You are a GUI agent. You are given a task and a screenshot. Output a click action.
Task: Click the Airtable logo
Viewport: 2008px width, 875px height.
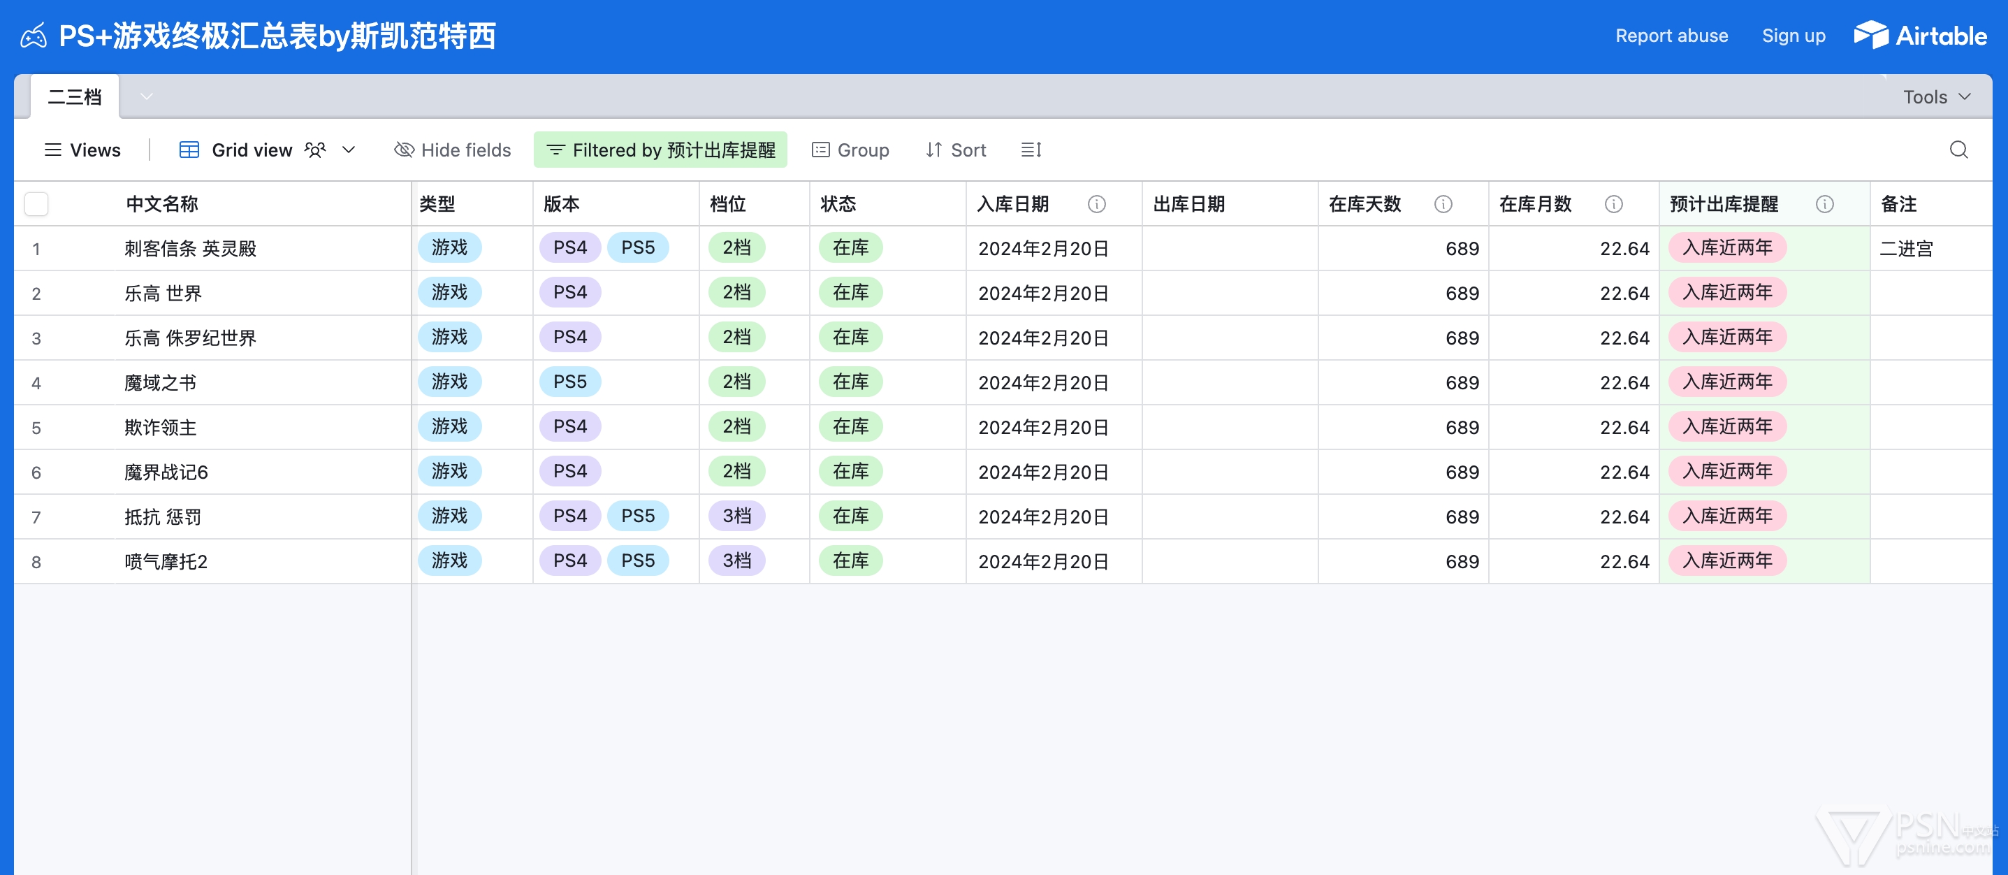pos(1920,36)
